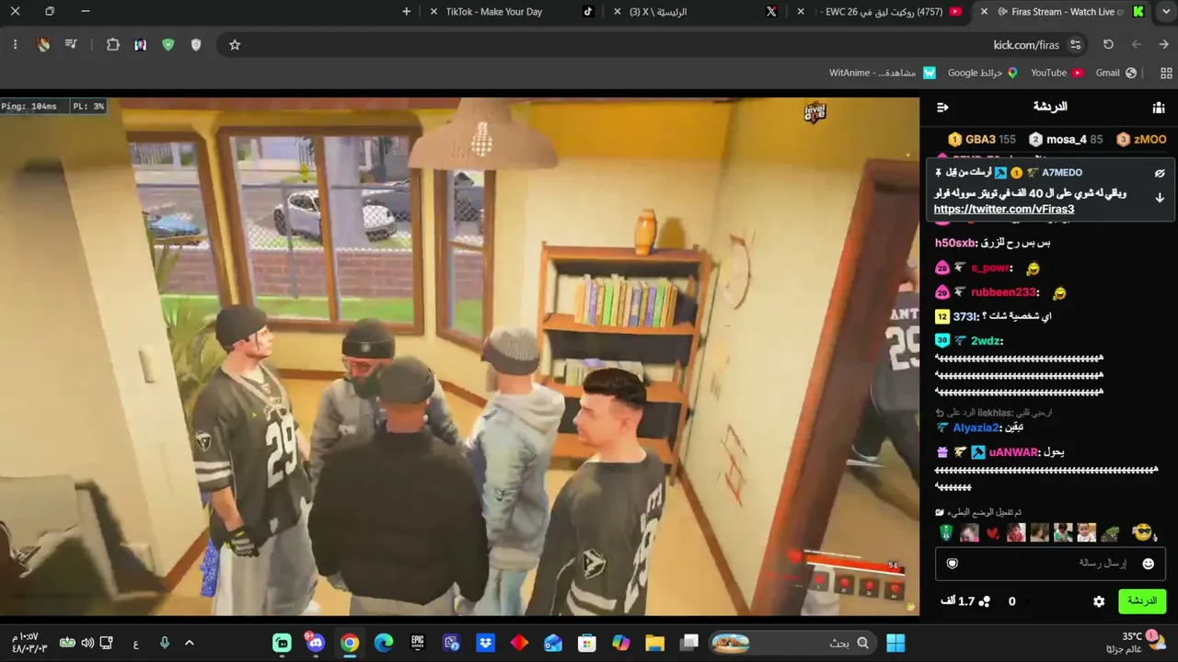
Task: Open the chat users list icon
Action: click(1159, 108)
